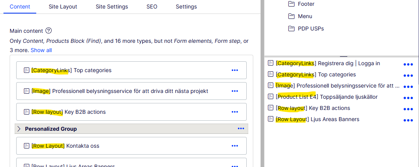
Task: Open options menu for Kontakta oss block
Action: pyautogui.click(x=235, y=146)
